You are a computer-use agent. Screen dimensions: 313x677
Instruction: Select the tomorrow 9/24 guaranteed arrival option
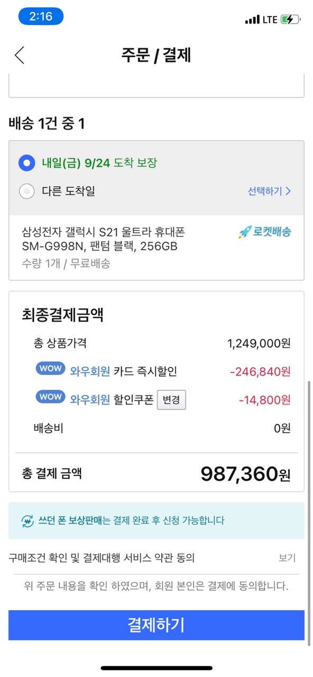[26, 163]
